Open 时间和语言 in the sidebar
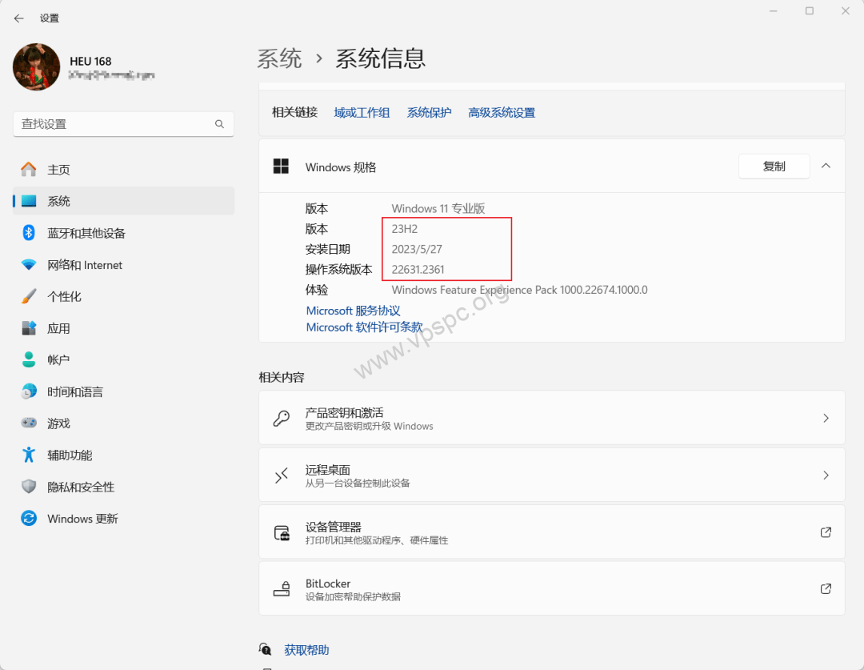 point(123,391)
